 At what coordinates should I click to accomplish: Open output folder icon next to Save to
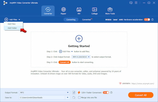click(74, 98)
